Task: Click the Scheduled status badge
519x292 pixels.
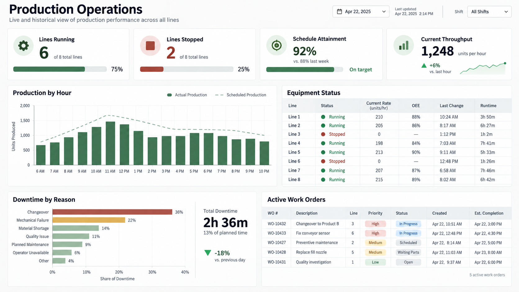Action: [x=408, y=243]
